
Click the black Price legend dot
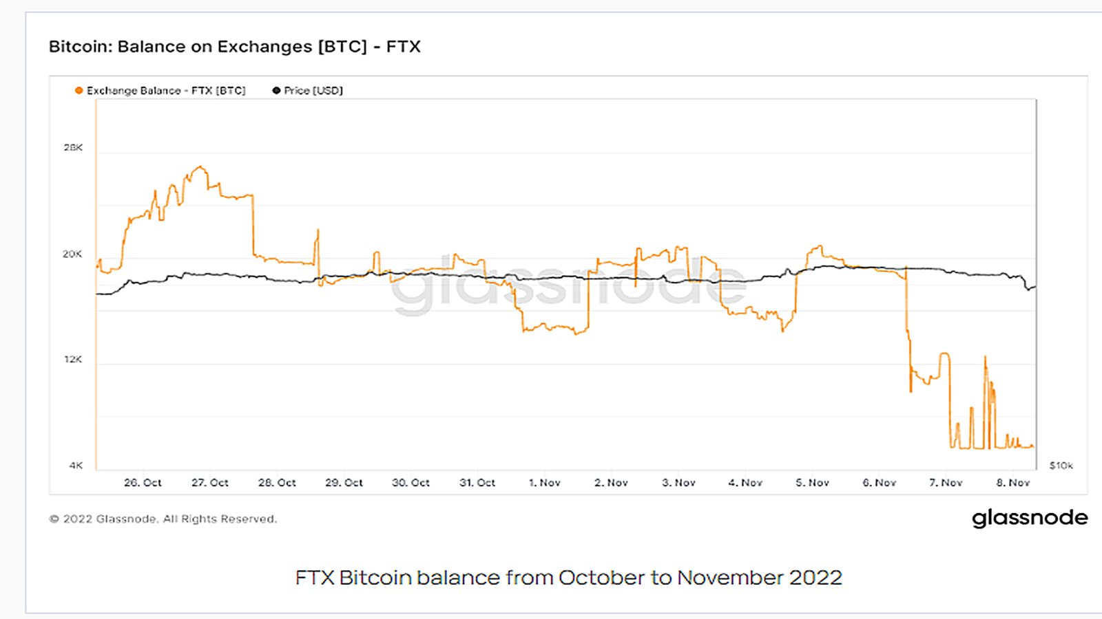(276, 91)
